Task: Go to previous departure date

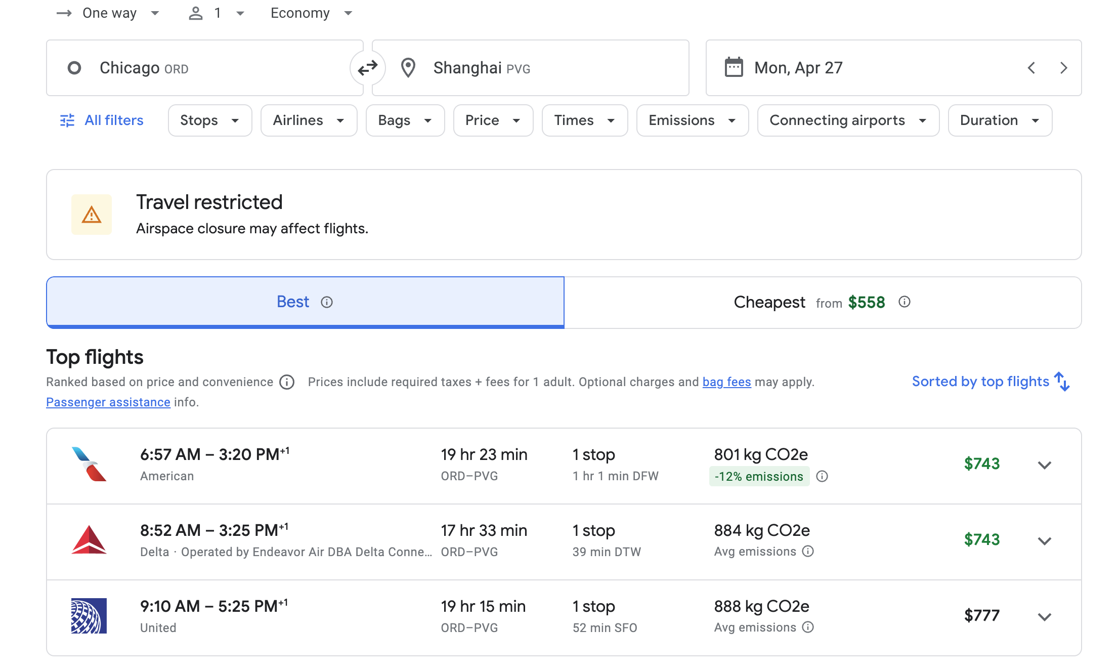Action: 1031,68
